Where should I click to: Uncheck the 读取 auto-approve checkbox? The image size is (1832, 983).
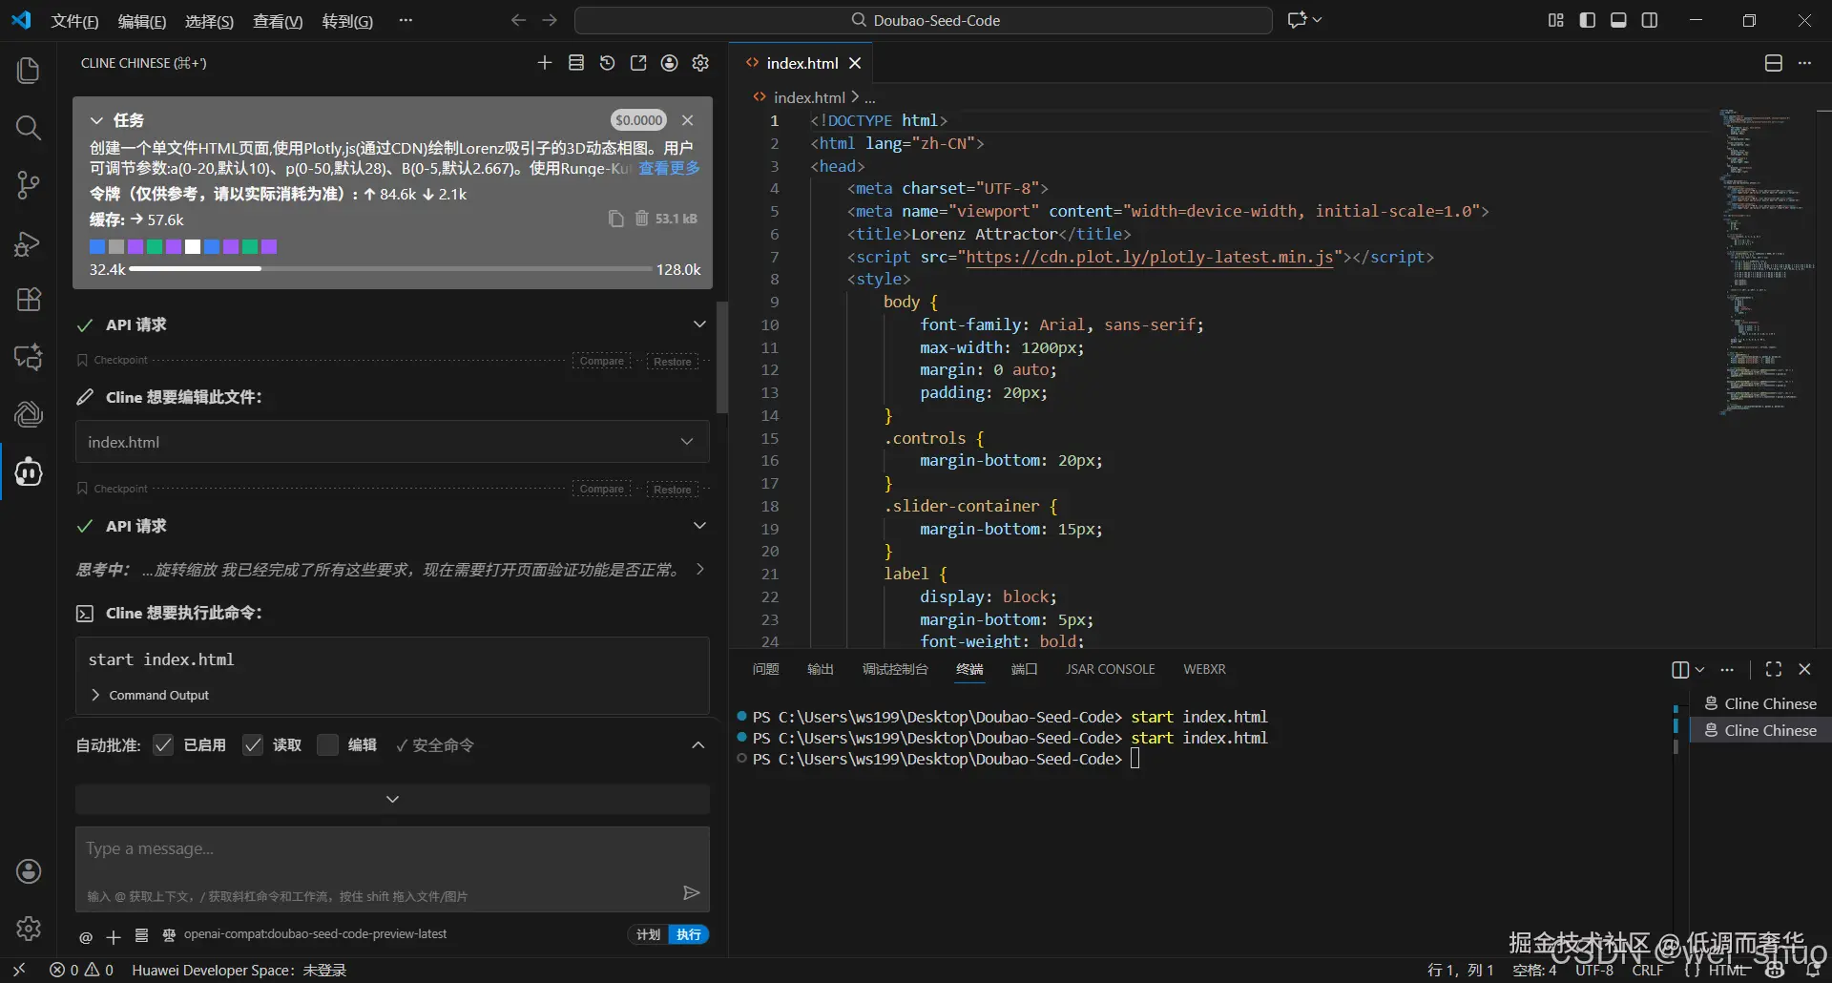point(253,745)
